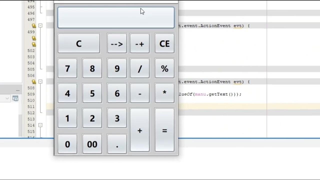Click digit 7 on the calculator
Viewport: 320px width, 180px height.
point(67,68)
